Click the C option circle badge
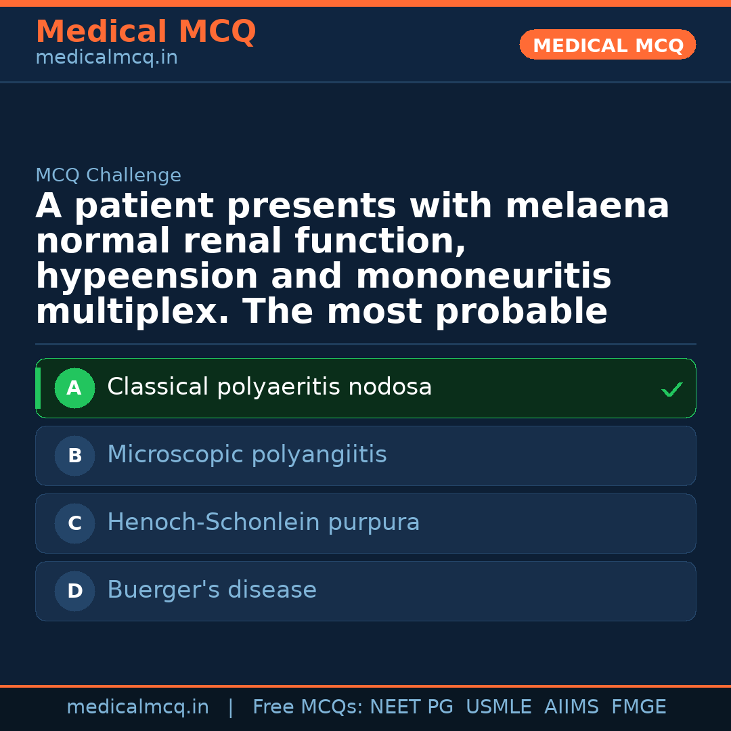 coord(74,524)
